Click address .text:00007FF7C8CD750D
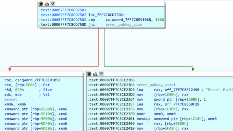The width and height of the screenshot is (233, 131). pos(63,25)
